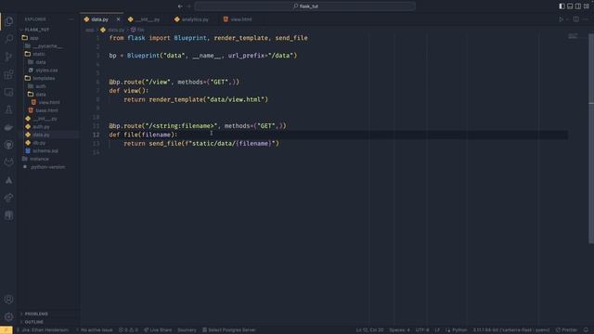The height and width of the screenshot is (334, 594).
Task: Click the Prettier status bar item
Action: (566, 330)
